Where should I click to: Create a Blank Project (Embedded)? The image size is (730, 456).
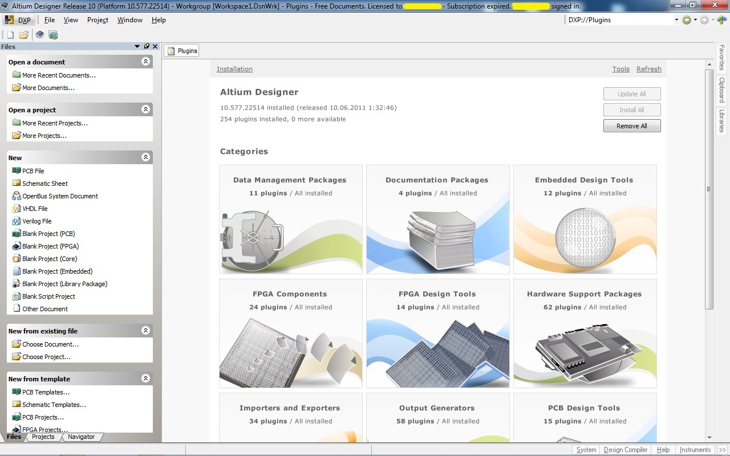[x=57, y=271]
